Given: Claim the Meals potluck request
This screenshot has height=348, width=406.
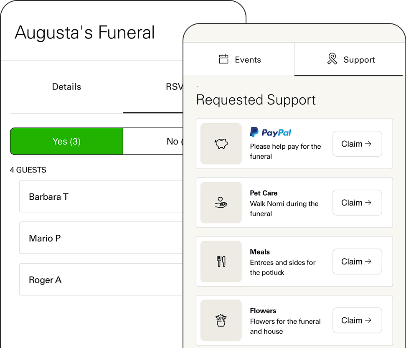Looking at the screenshot, I should coord(357,262).
